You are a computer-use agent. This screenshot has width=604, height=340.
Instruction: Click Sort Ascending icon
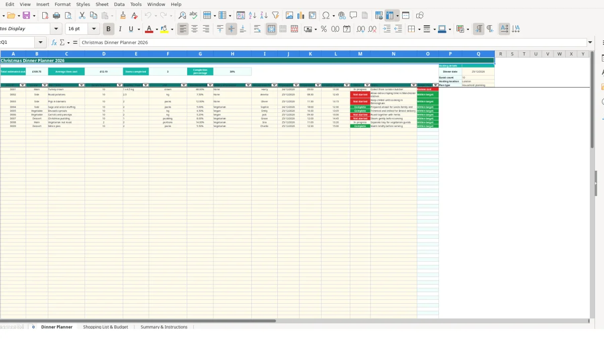click(253, 16)
